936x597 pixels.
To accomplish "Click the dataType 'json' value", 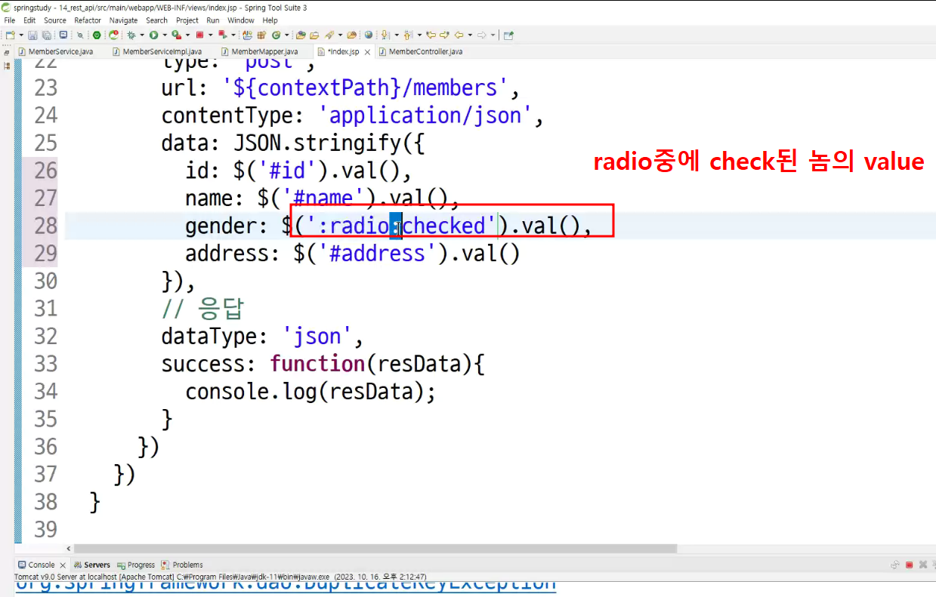I will [x=317, y=336].
